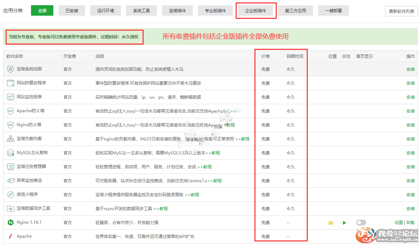420x246 pixels.
Task: Select the 系统工具 category tab
Action: tap(142, 10)
